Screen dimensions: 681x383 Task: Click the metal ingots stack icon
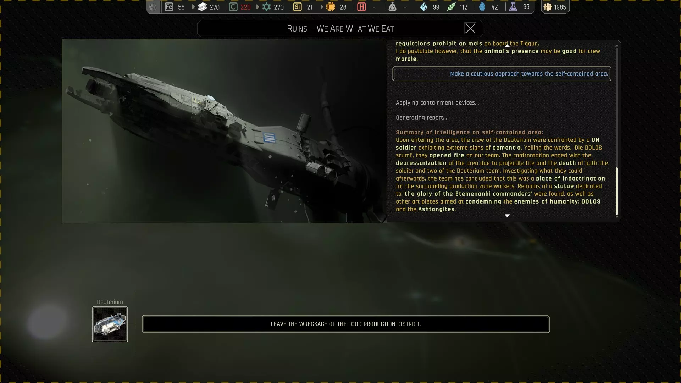[x=202, y=7]
